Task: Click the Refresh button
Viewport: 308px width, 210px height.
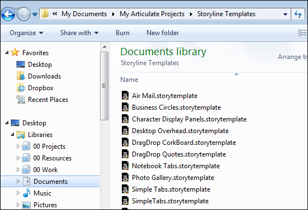Action: pyautogui.click(x=298, y=14)
